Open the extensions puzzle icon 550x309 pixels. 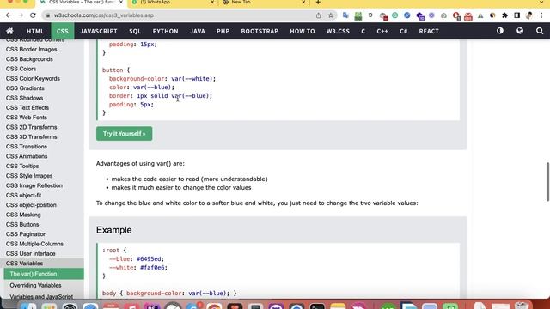pyautogui.click(x=504, y=15)
